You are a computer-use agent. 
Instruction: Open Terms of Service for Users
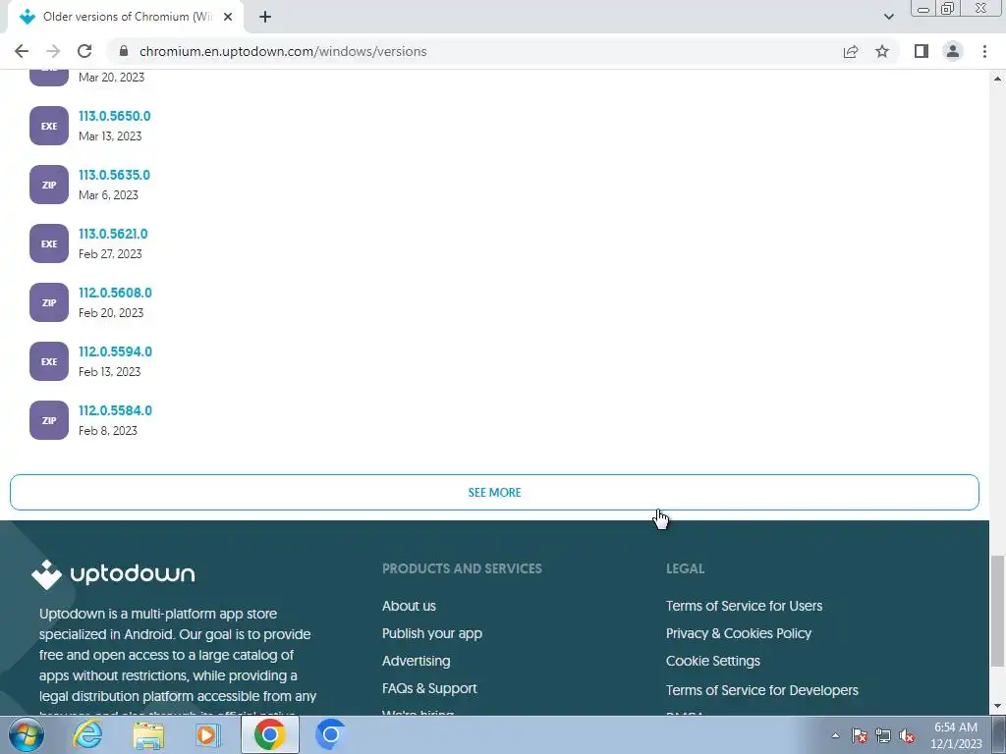point(745,606)
